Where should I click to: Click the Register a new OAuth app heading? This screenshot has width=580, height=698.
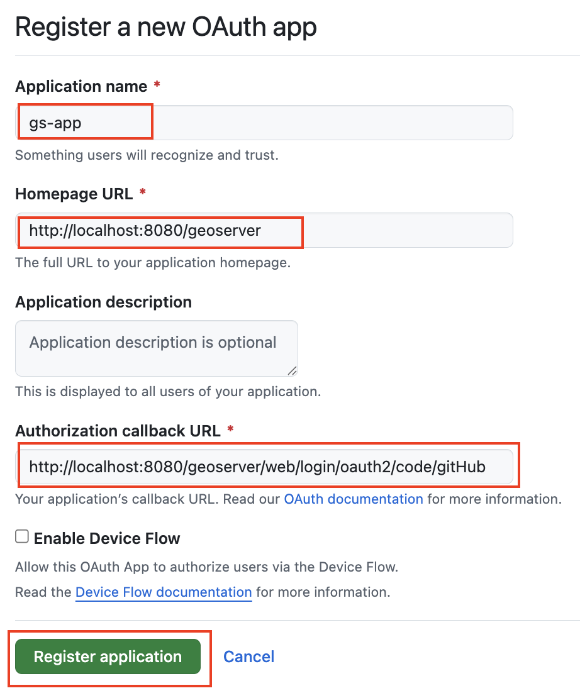tap(165, 26)
